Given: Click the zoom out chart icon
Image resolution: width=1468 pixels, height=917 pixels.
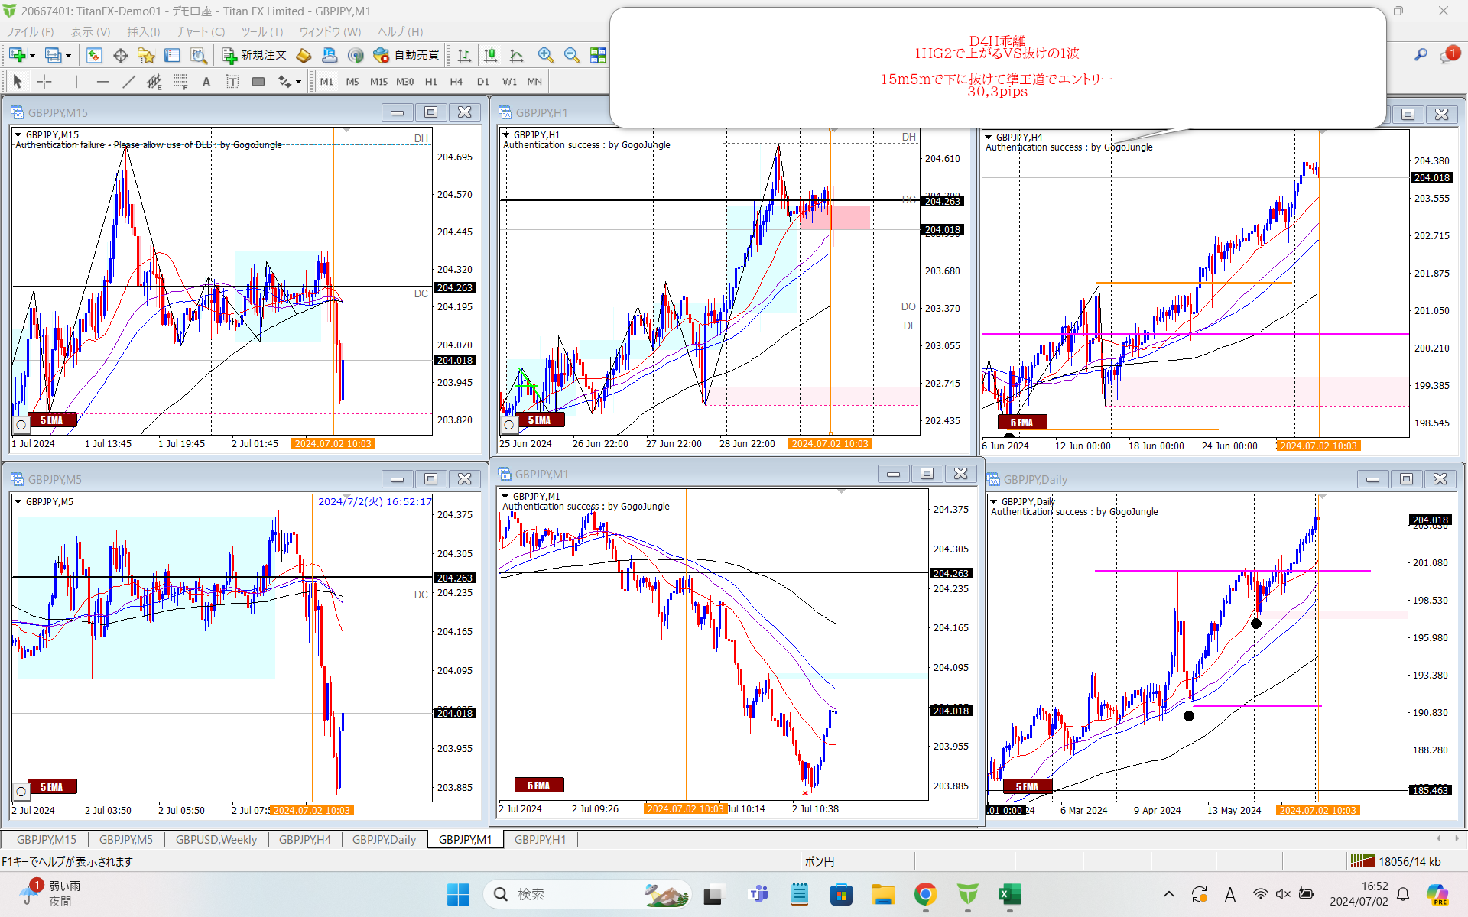Looking at the screenshot, I should pos(571,55).
